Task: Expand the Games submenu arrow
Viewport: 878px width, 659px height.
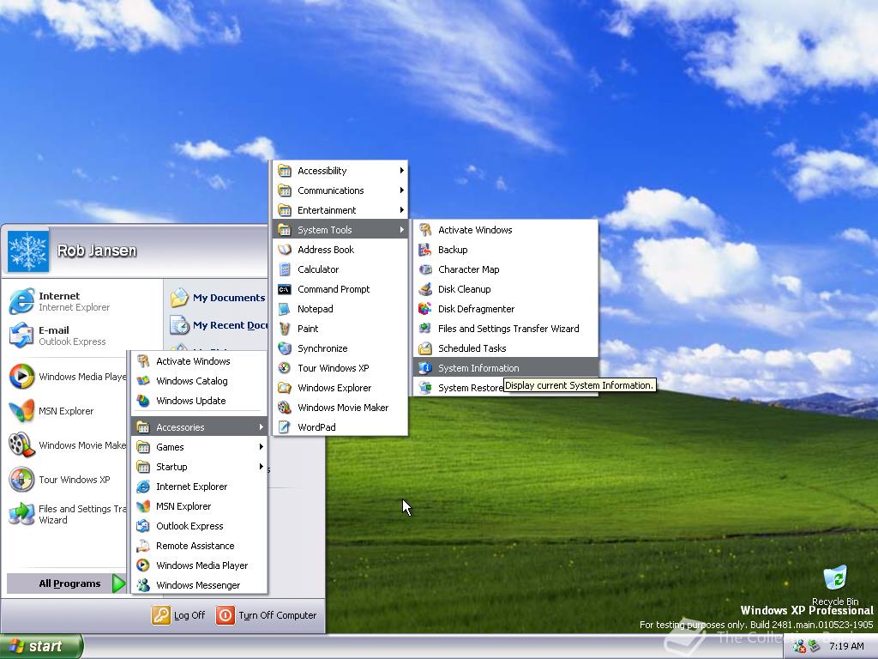Action: [261, 446]
